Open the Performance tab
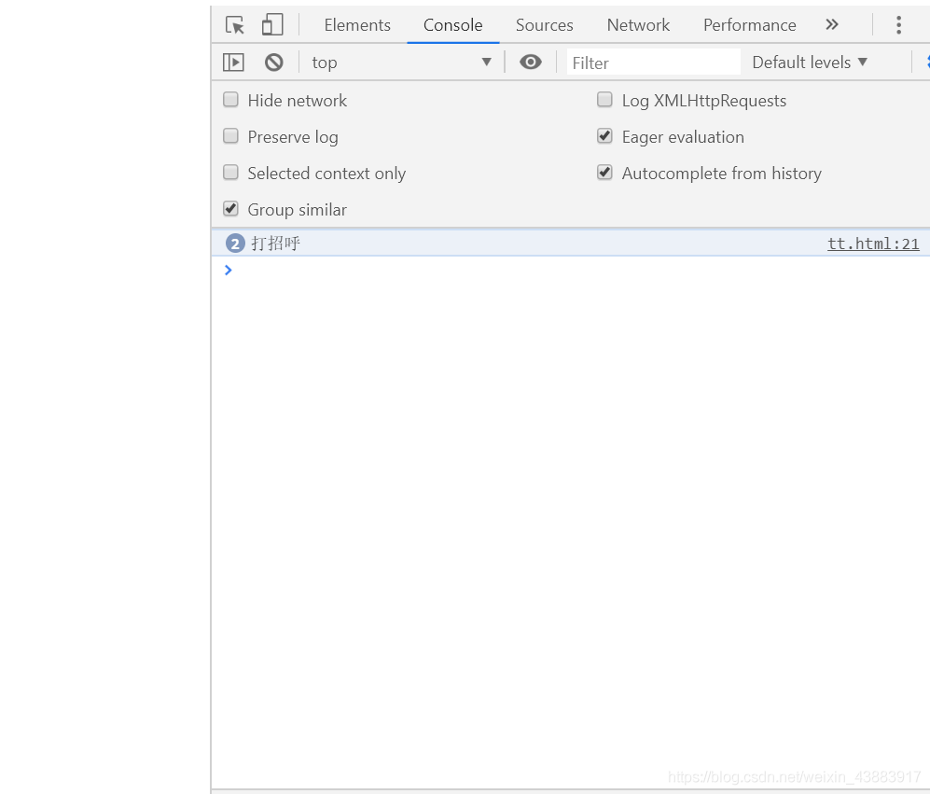 click(x=750, y=25)
